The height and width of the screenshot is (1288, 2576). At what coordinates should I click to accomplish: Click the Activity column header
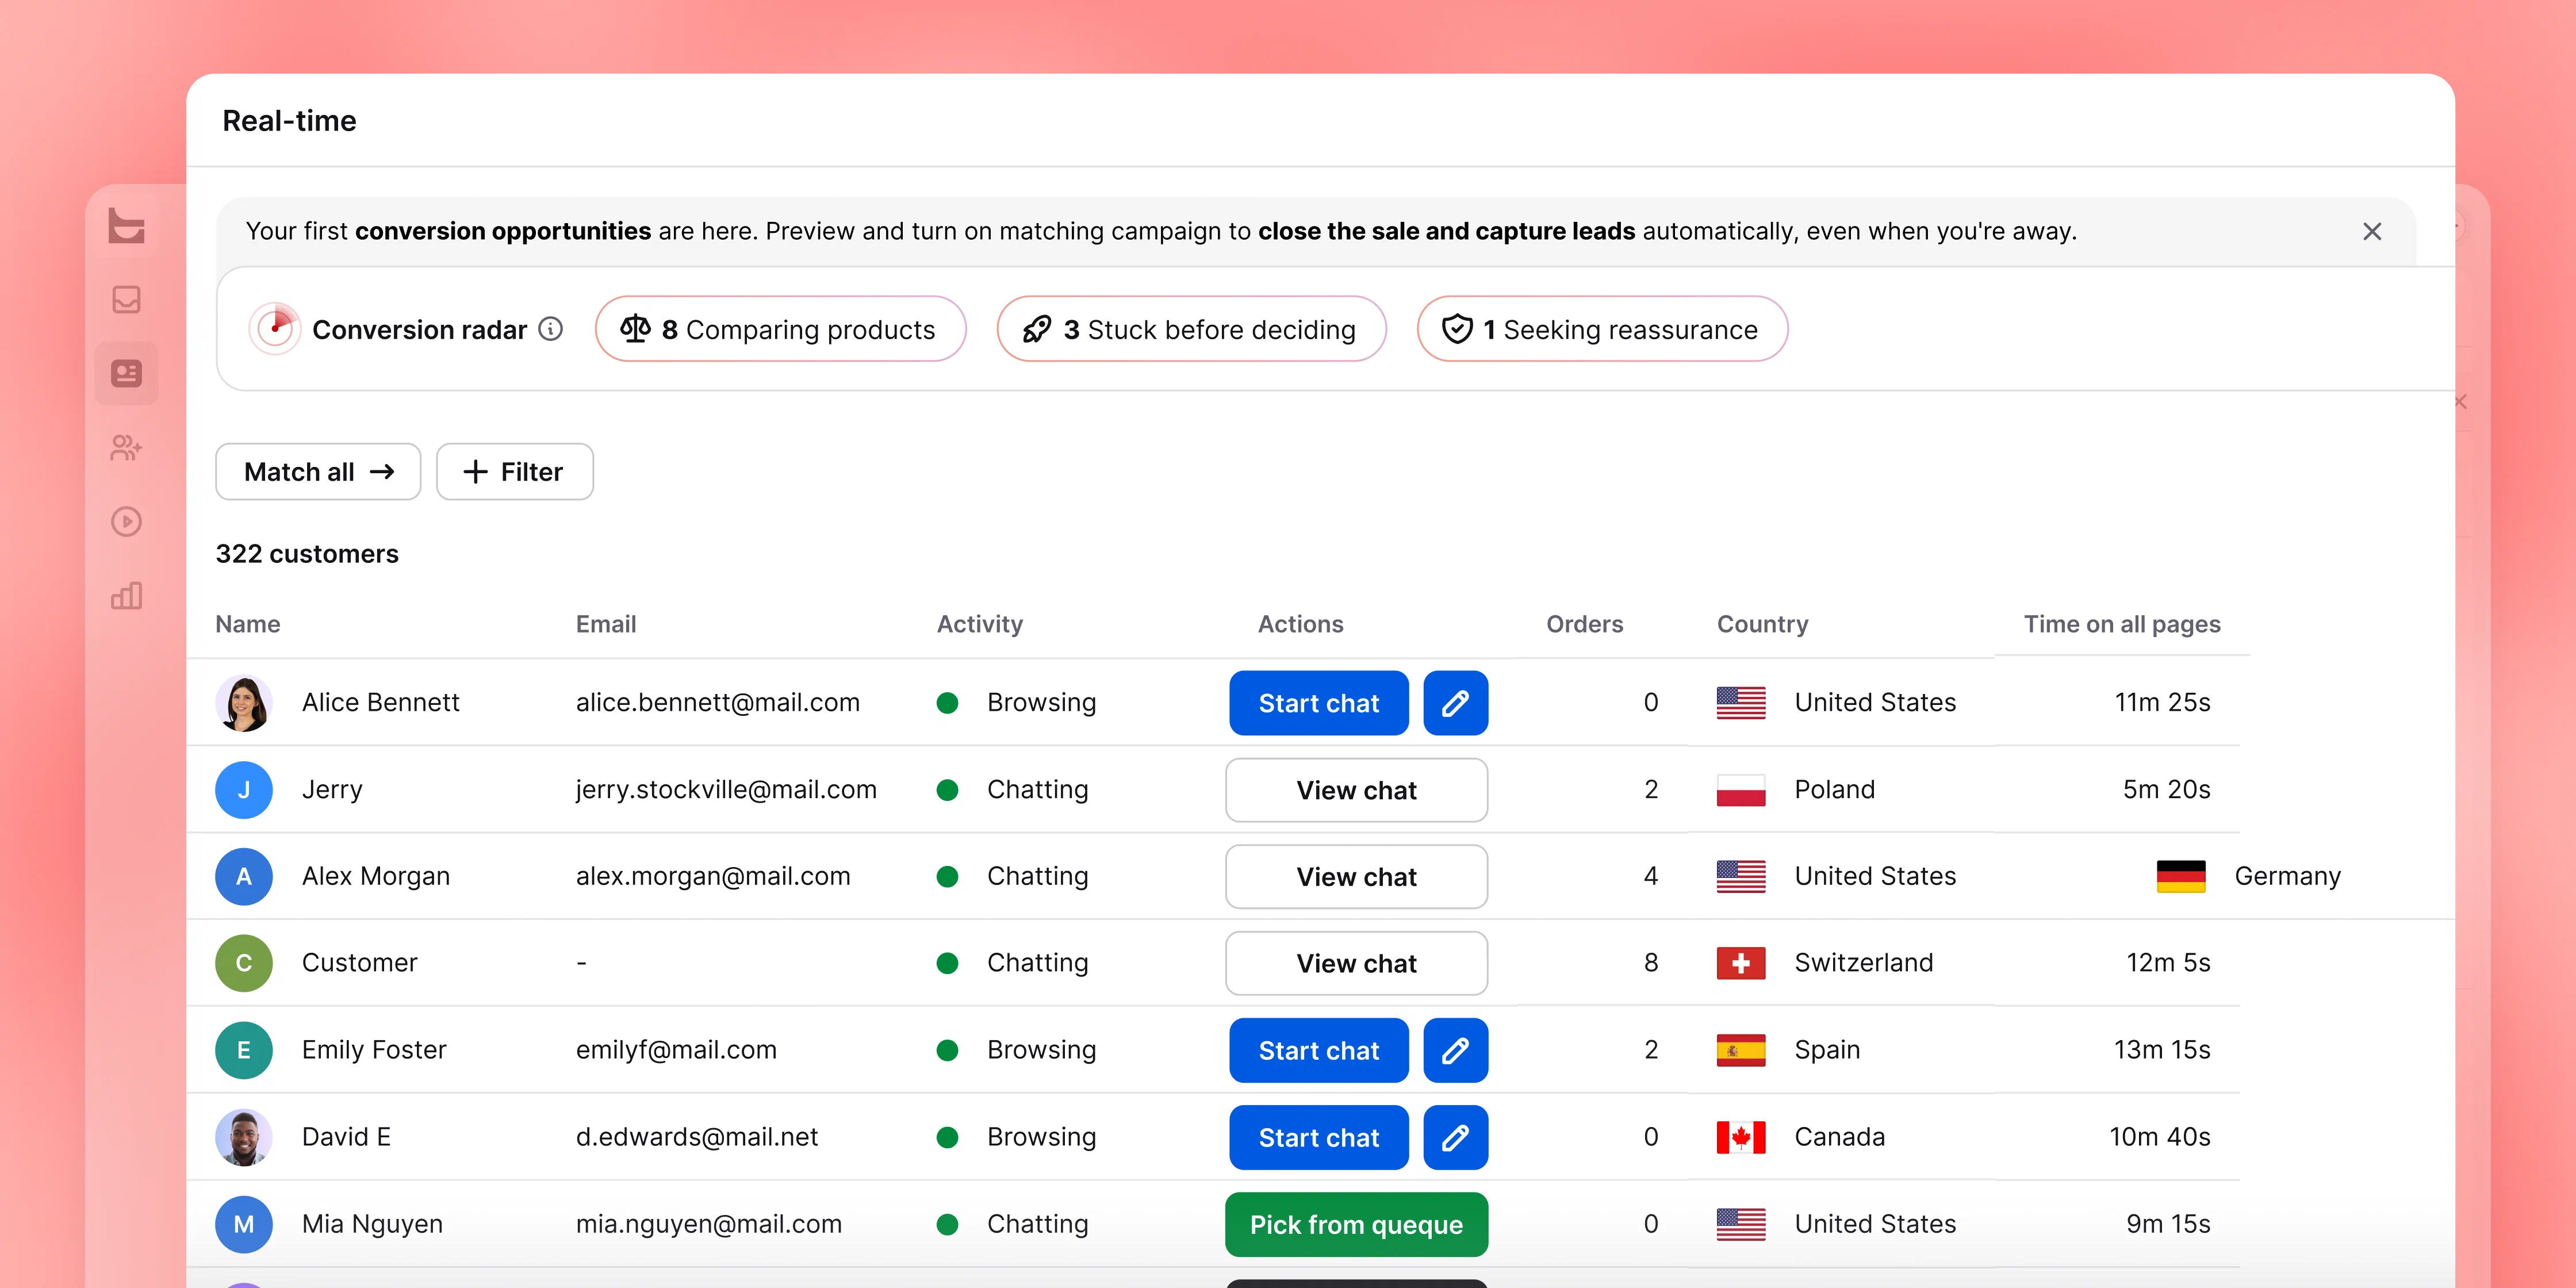pyautogui.click(x=979, y=624)
